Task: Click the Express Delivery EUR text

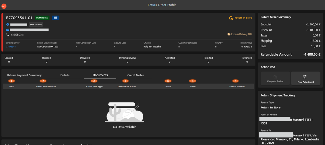Action: click(x=242, y=34)
